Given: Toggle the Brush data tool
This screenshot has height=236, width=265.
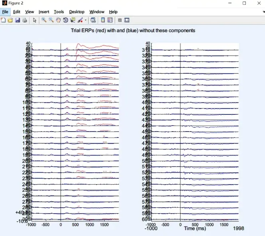Looking at the screenshot, I should (x=80, y=20).
